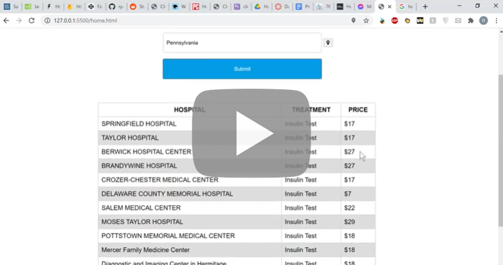Restore down the browser window

click(477, 6)
